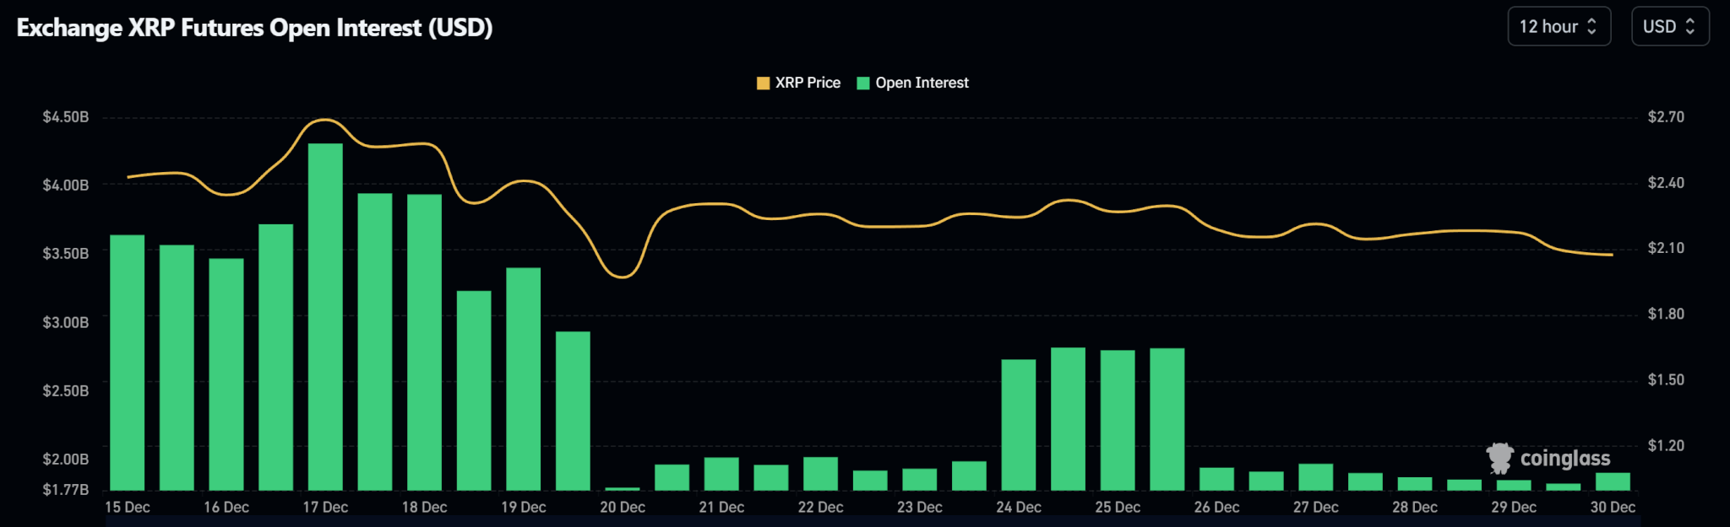Screen dimensions: 1730x527
Task: Click the up-down chevron beside 12 hour
Action: pos(1591,27)
